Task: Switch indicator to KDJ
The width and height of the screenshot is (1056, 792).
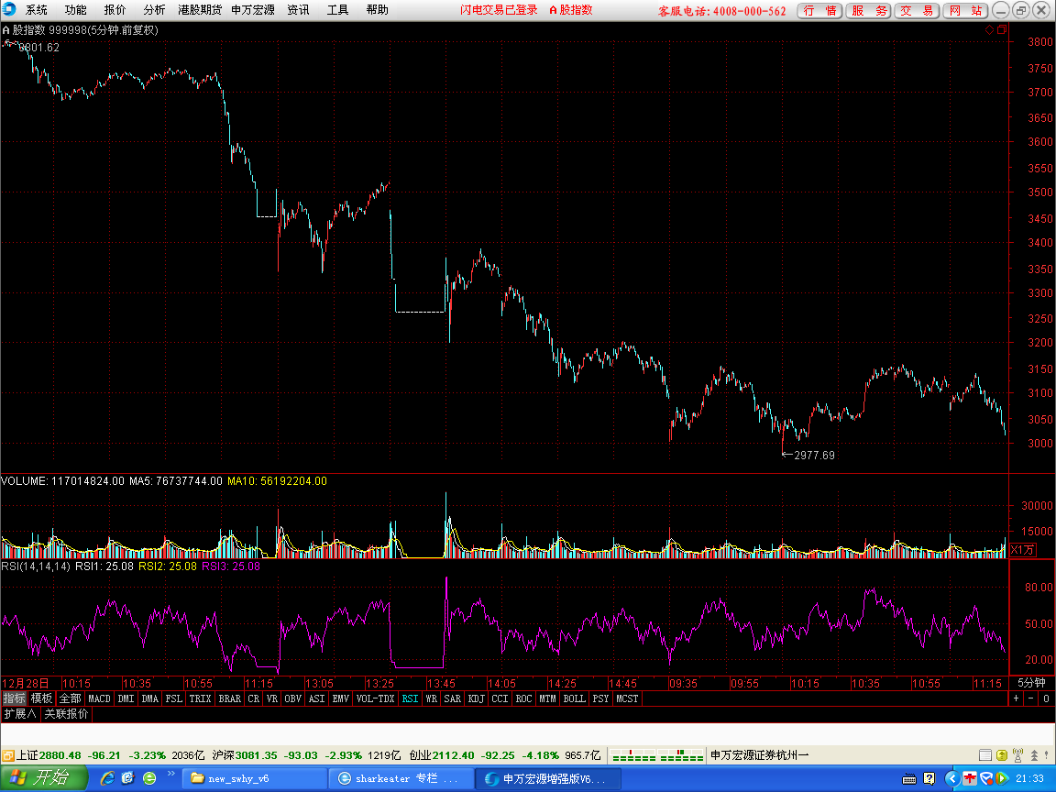Action: pos(476,698)
